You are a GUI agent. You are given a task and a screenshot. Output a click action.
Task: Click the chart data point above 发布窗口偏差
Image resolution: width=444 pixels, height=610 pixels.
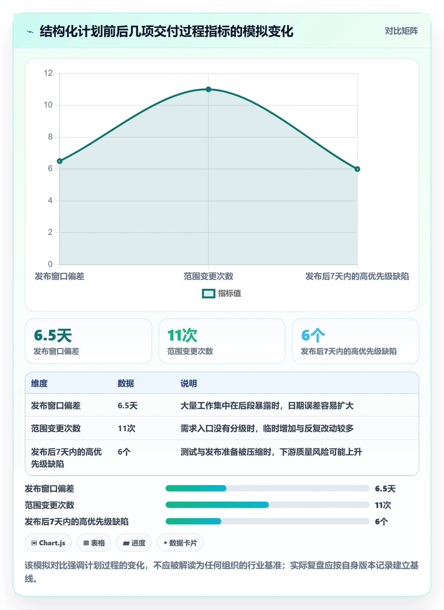click(60, 161)
